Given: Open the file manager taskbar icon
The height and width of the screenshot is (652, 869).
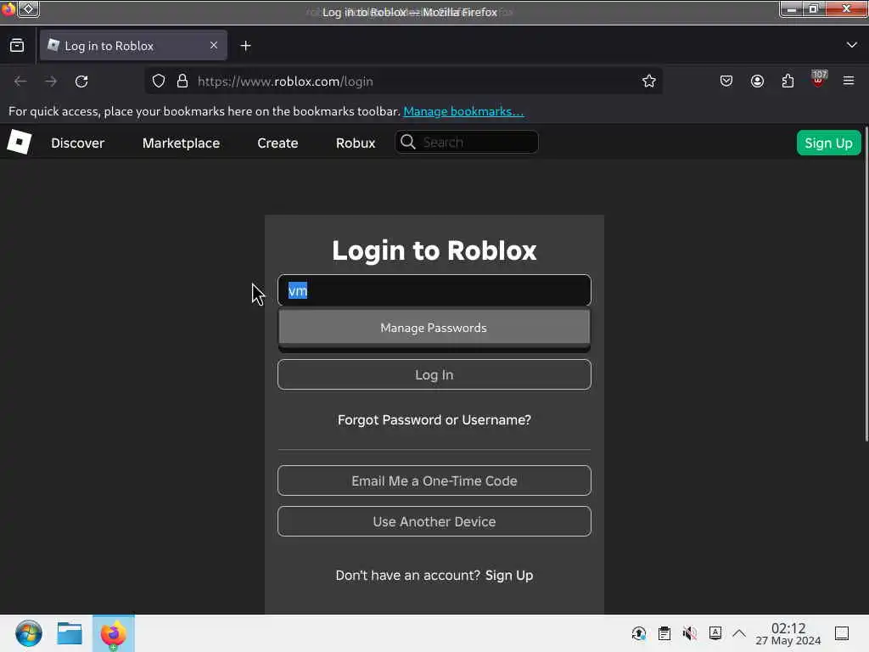Looking at the screenshot, I should (x=70, y=633).
